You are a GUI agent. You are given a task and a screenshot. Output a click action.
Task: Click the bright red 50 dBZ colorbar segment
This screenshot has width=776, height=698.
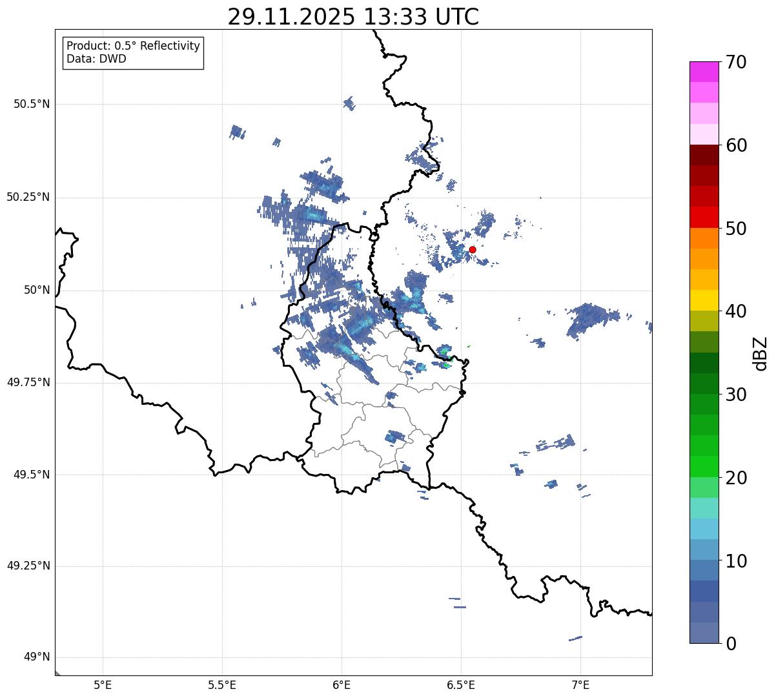click(x=704, y=218)
